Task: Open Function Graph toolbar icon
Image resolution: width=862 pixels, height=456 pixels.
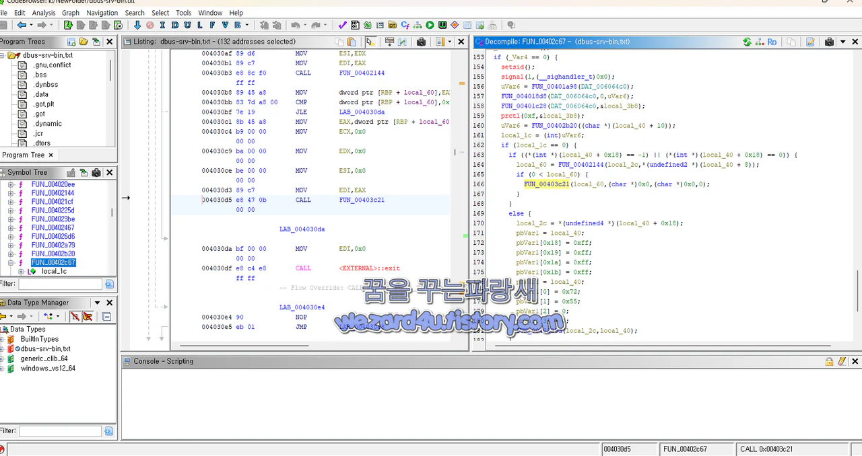Action: point(418,25)
